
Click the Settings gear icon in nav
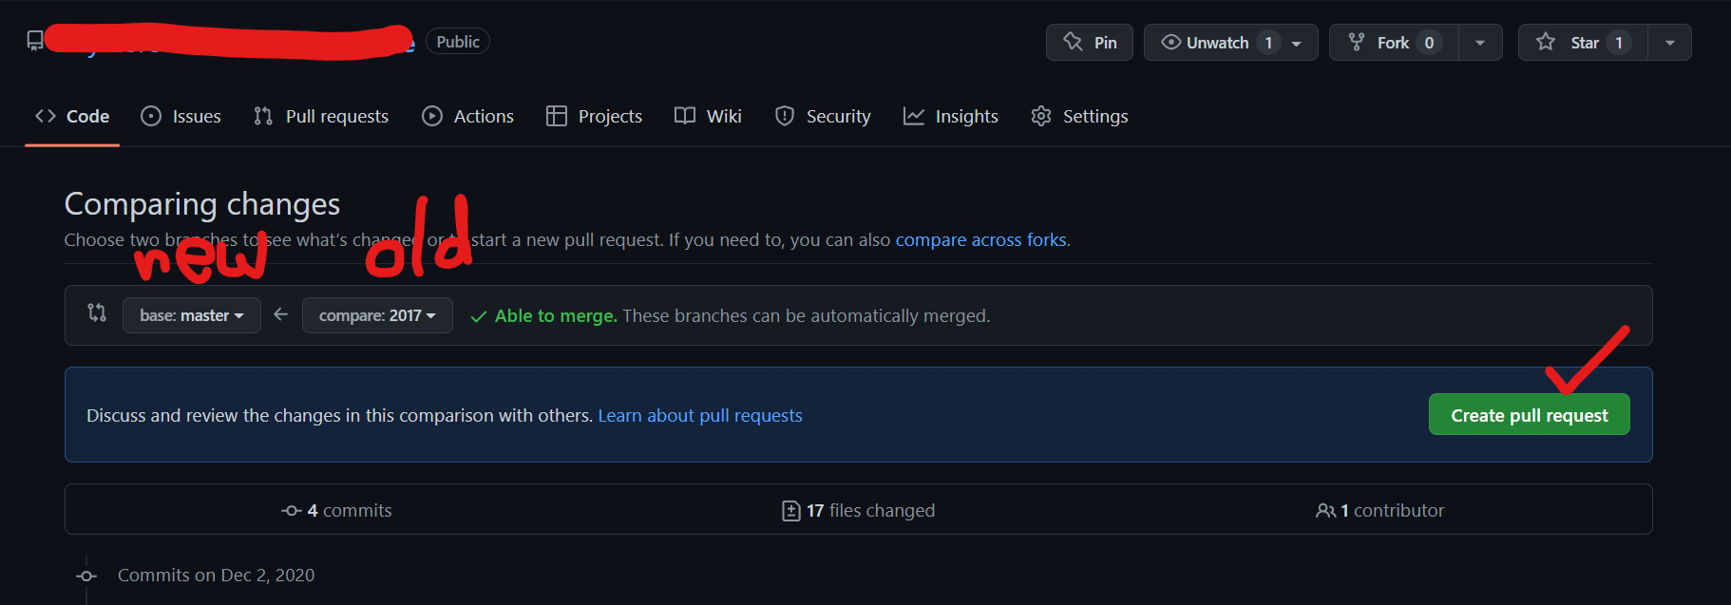pos(1041,116)
